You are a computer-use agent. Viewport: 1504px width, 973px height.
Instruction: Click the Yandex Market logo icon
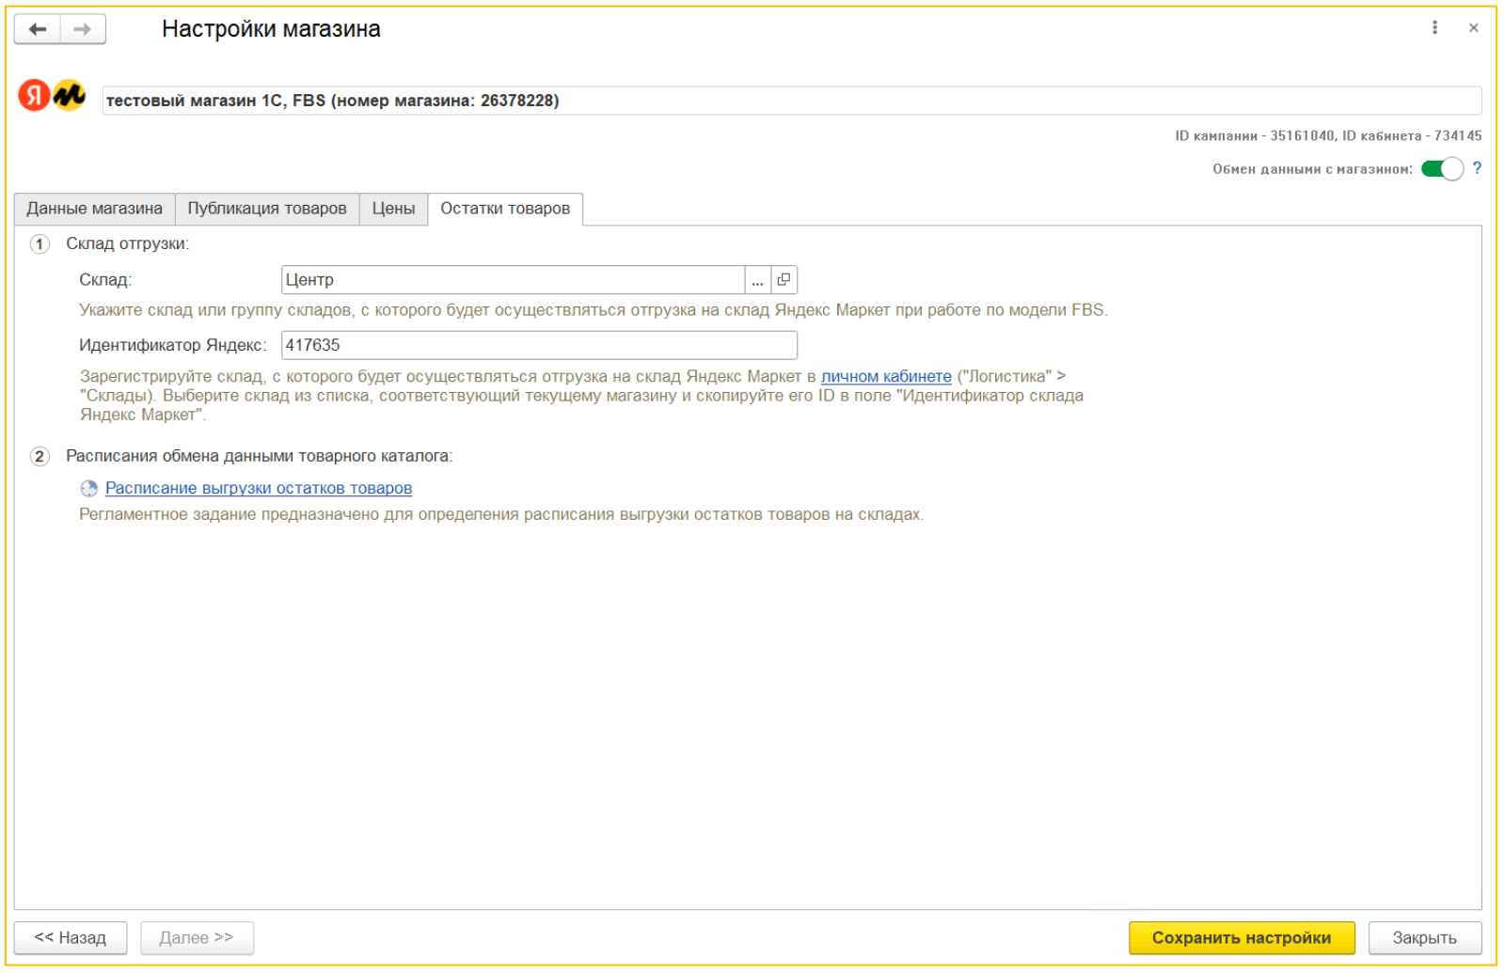[52, 95]
